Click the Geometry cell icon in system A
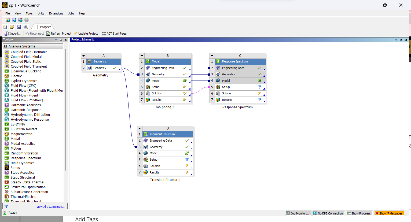Screen dimensions: 411x222 [x=89, y=68]
